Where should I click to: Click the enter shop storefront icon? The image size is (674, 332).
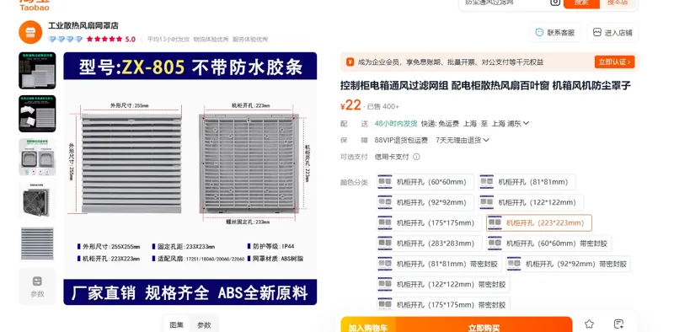(597, 32)
